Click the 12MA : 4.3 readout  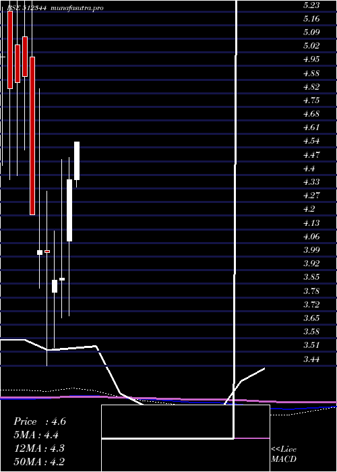pos(39,448)
